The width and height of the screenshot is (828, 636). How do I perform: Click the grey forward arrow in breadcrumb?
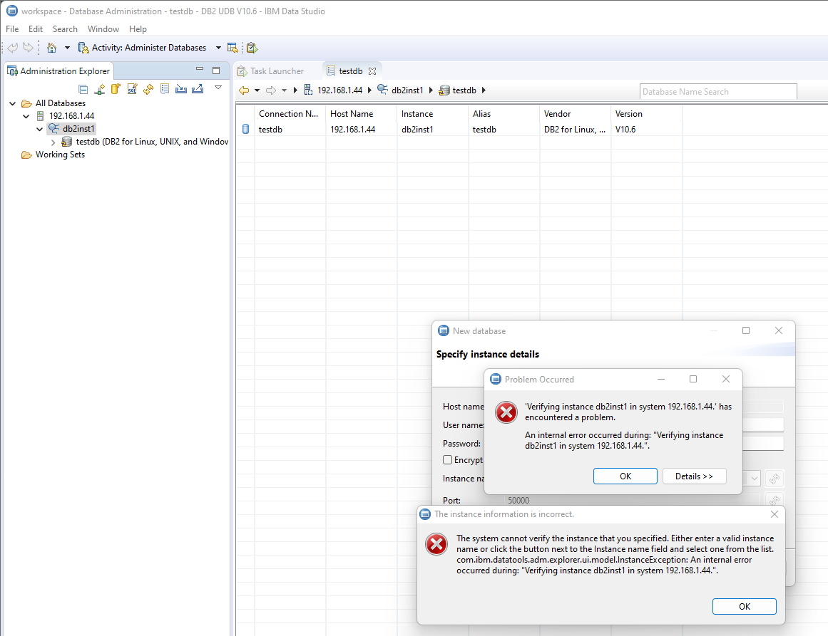click(x=271, y=90)
